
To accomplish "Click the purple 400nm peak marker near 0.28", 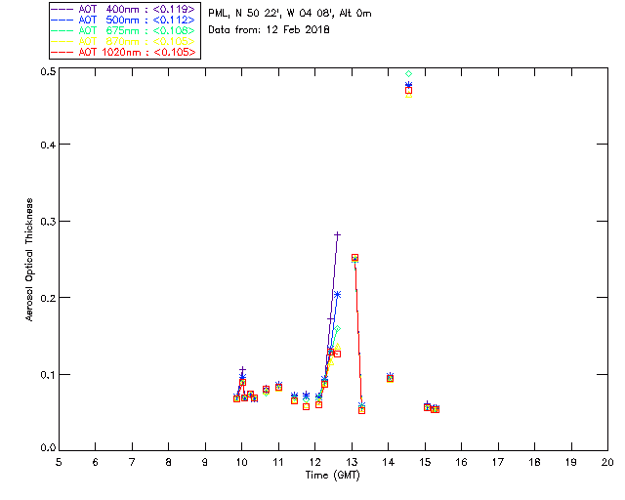I will [337, 235].
